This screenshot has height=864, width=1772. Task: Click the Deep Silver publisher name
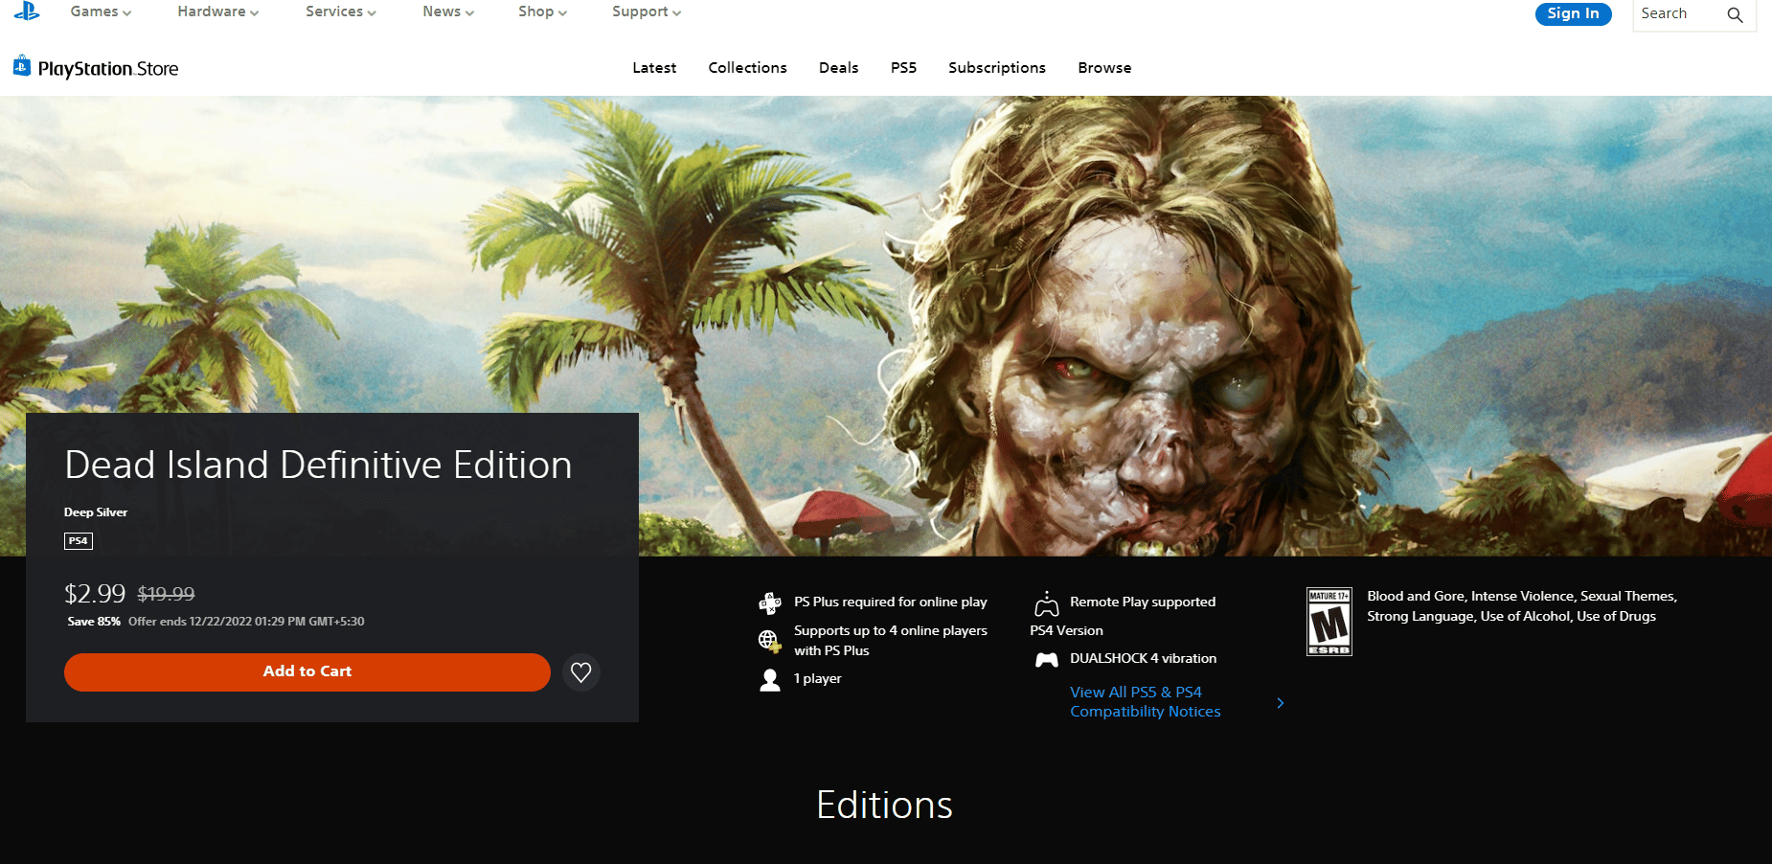pyautogui.click(x=96, y=512)
